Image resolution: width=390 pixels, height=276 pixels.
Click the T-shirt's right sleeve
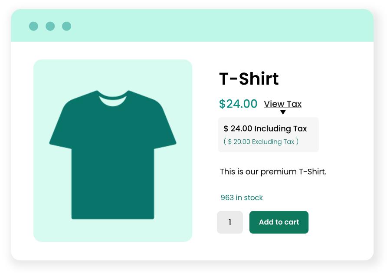(x=163, y=126)
